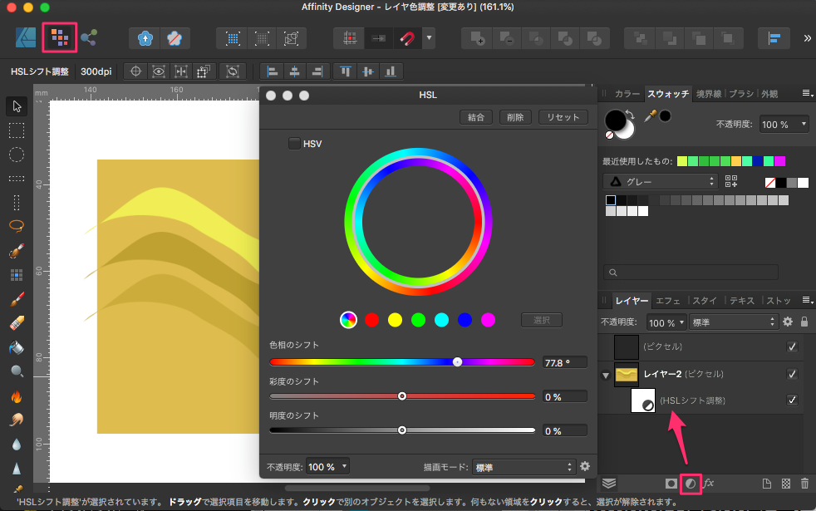Toggle visibility of HSLシフト調整 layer
816x511 pixels.
pyautogui.click(x=792, y=400)
